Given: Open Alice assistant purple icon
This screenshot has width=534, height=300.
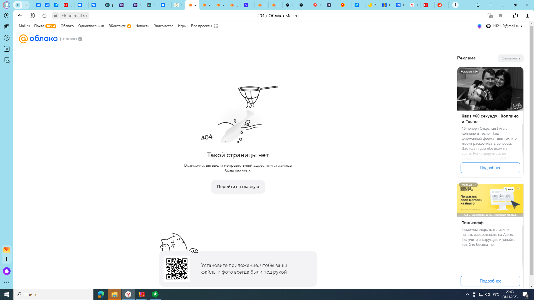Looking at the screenshot, I should point(7,271).
